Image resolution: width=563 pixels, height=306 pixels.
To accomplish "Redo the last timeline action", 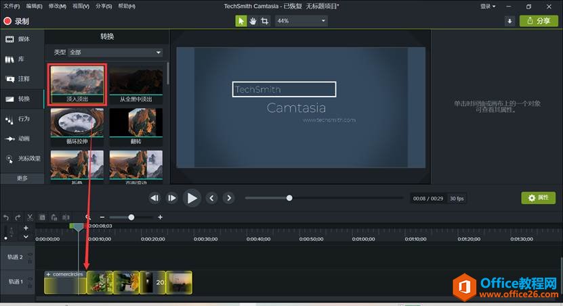I will tap(18, 218).
